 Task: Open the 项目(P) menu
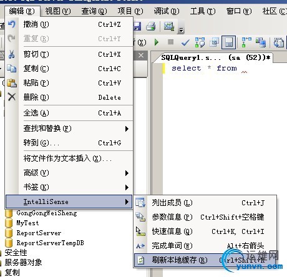[x=130, y=11]
